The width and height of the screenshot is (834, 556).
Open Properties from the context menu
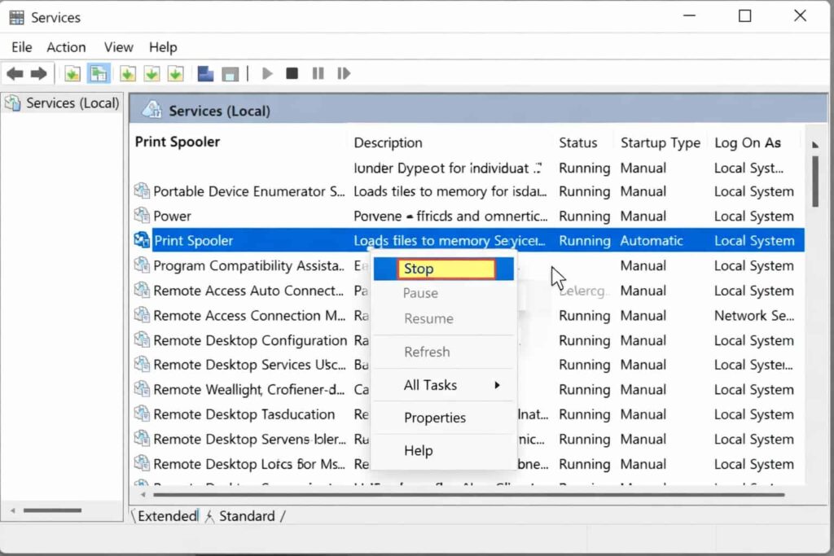(435, 418)
